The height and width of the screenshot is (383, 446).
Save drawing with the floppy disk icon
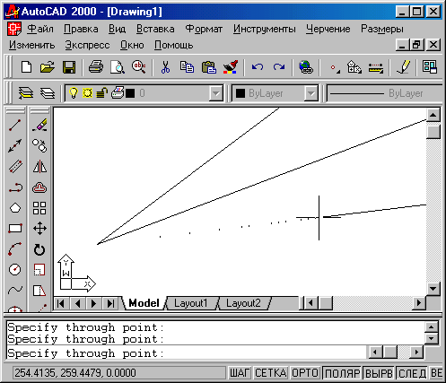pyautogui.click(x=69, y=67)
